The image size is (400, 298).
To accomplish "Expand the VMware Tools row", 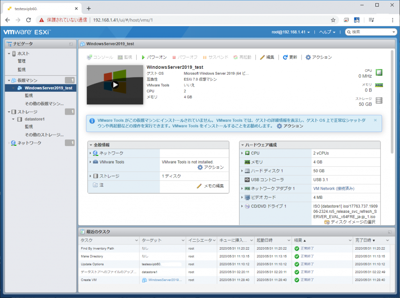I will point(90,162).
